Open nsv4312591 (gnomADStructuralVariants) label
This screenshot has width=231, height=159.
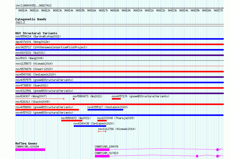(x=44, y=91)
